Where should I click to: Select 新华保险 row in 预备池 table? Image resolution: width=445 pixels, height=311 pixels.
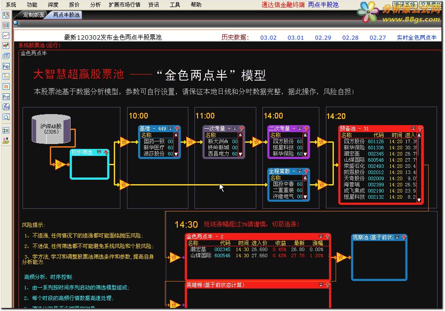coord(379,148)
